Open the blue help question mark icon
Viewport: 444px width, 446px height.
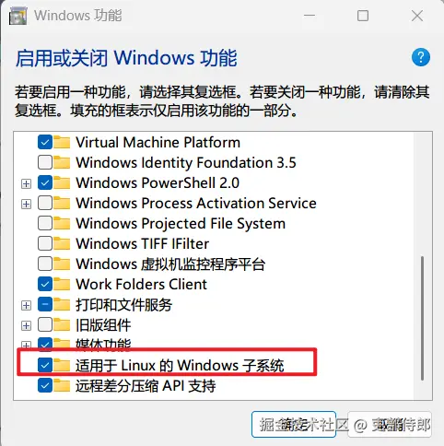click(421, 57)
